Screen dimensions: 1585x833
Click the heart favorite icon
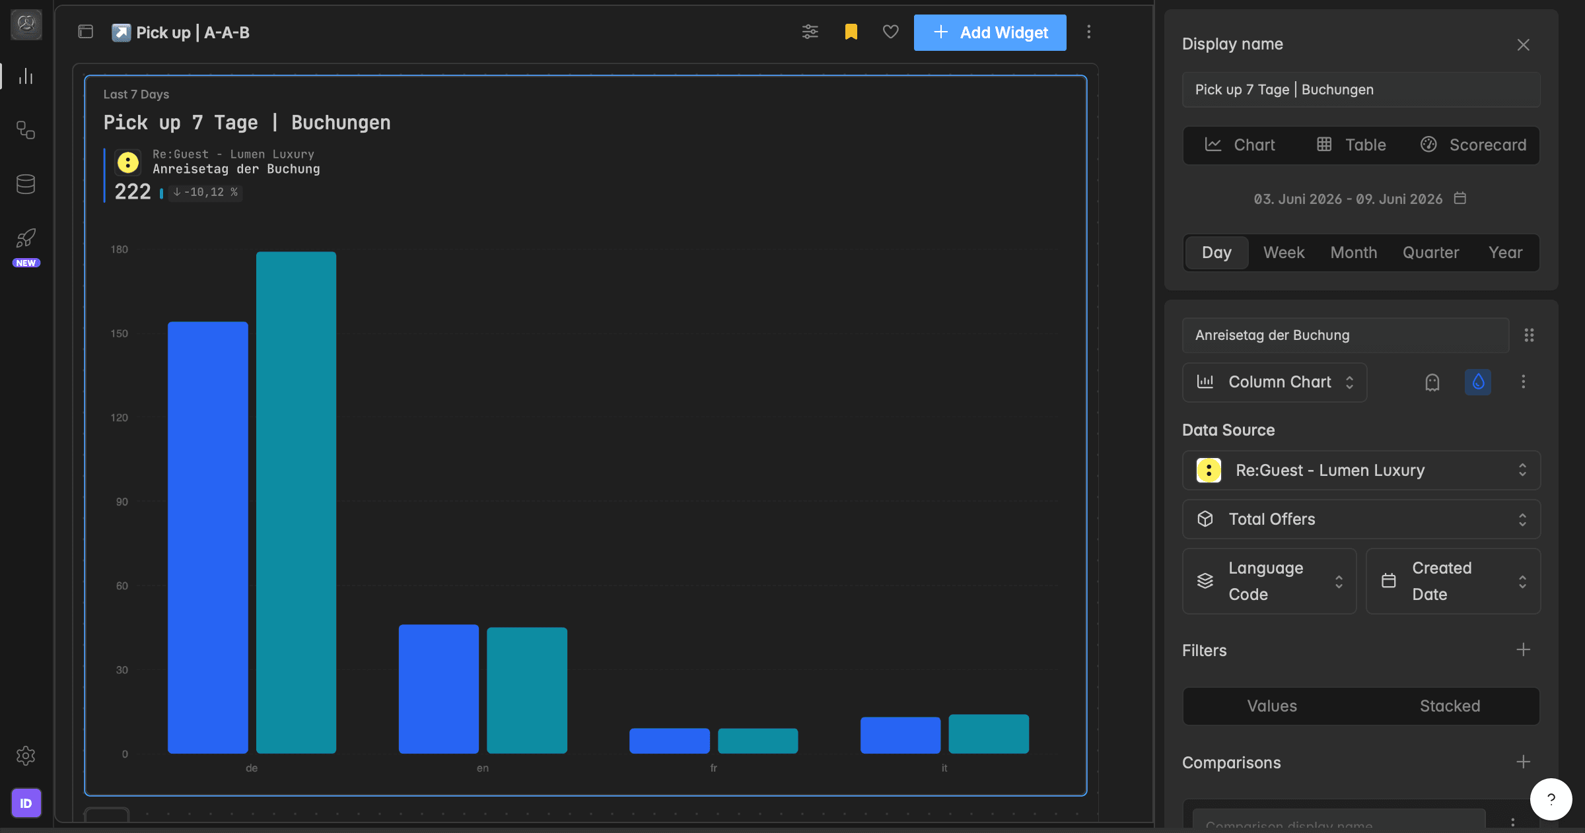point(890,32)
